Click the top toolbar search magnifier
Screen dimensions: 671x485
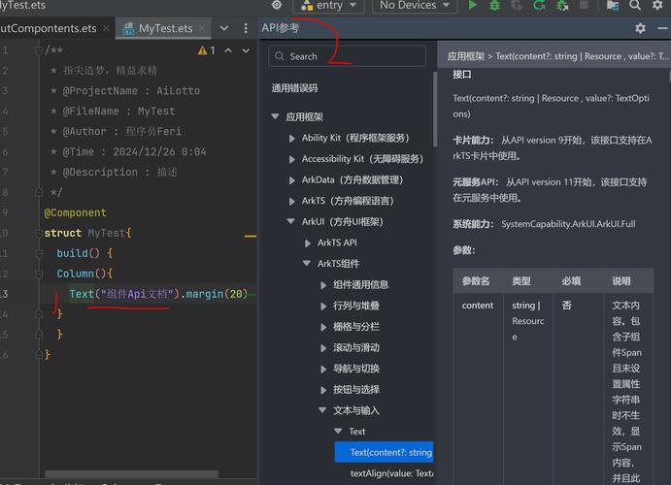coord(635,5)
